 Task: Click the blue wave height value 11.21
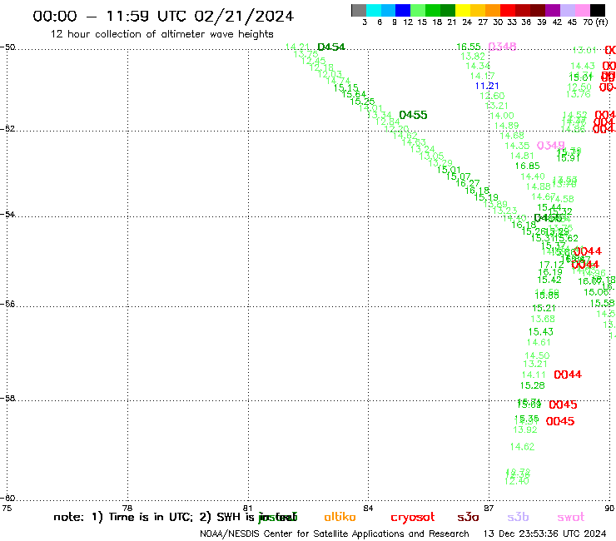(x=487, y=86)
